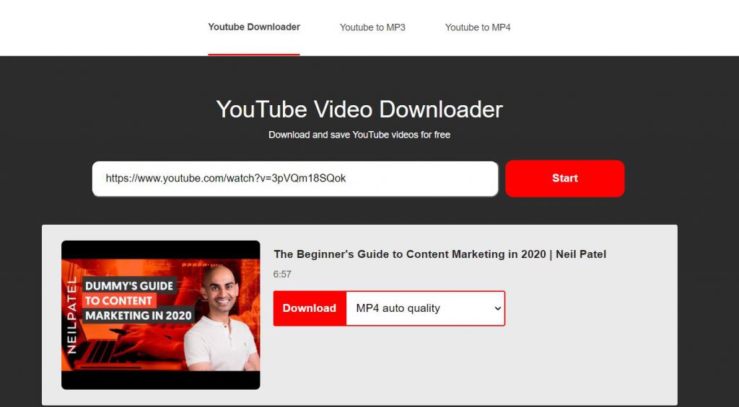Click the chevron arrow in the quality selector
Viewport: 739px width, 407px height.
[497, 308]
